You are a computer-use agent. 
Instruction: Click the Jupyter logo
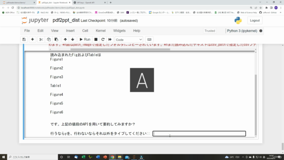click(35, 20)
